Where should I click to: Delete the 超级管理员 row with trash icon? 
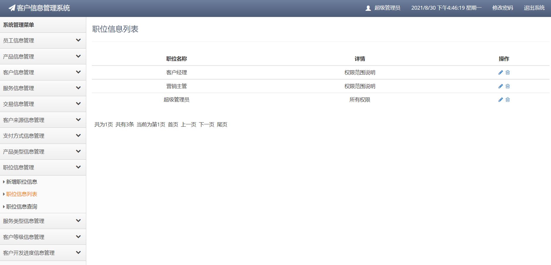(508, 100)
